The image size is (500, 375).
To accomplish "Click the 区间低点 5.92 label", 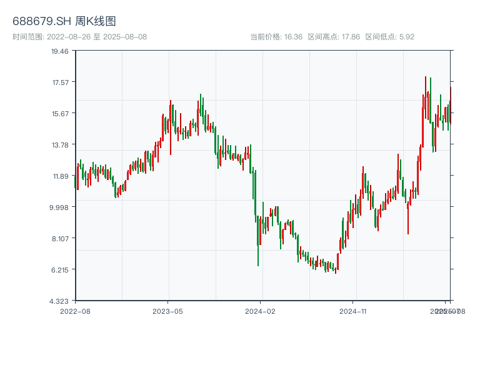I will 390,37.
